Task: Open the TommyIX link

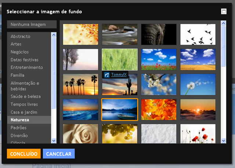Action: pos(119,75)
